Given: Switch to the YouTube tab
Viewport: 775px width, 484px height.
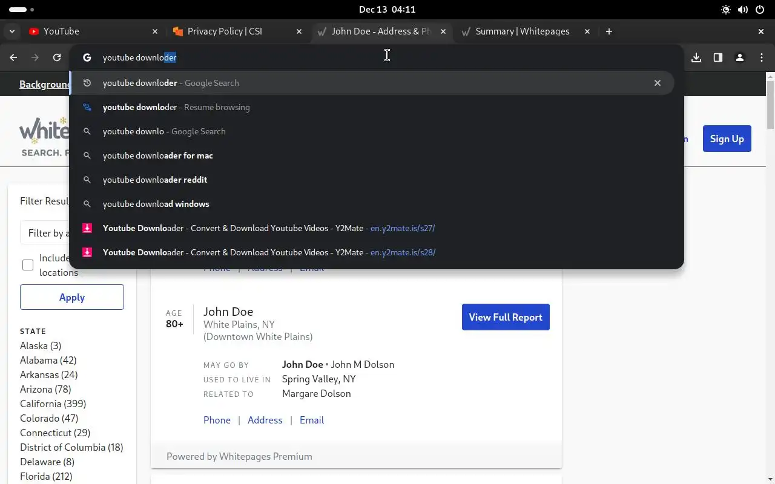Looking at the screenshot, I should coord(93,31).
